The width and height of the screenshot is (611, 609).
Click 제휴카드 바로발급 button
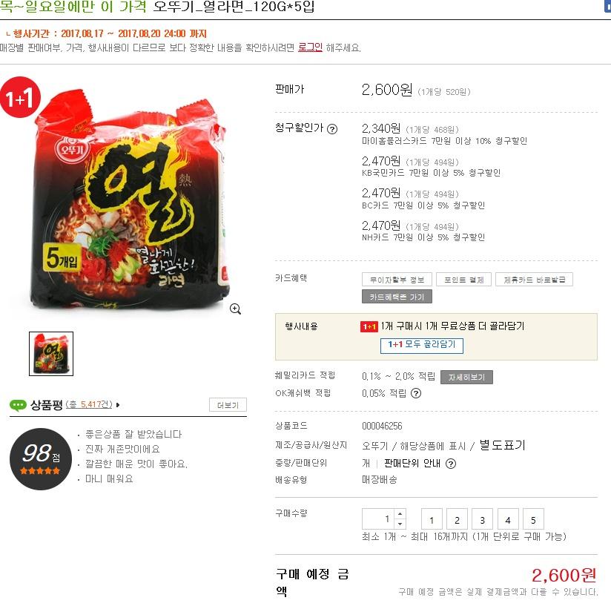pyautogui.click(x=534, y=280)
